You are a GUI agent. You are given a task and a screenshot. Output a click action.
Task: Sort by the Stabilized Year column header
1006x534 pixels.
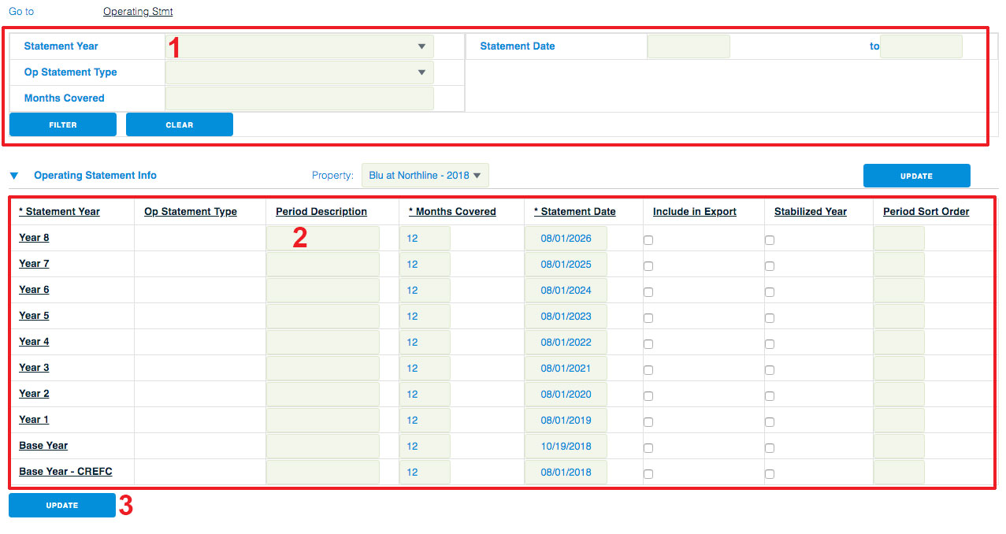811,212
